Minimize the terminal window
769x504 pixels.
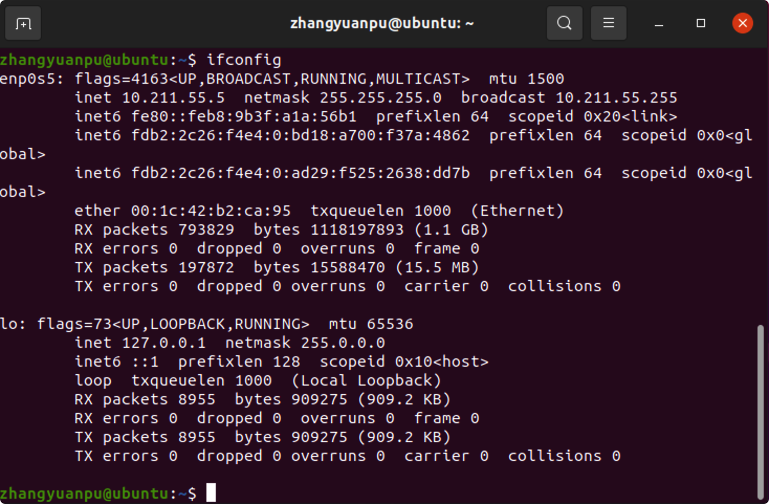[x=659, y=24]
